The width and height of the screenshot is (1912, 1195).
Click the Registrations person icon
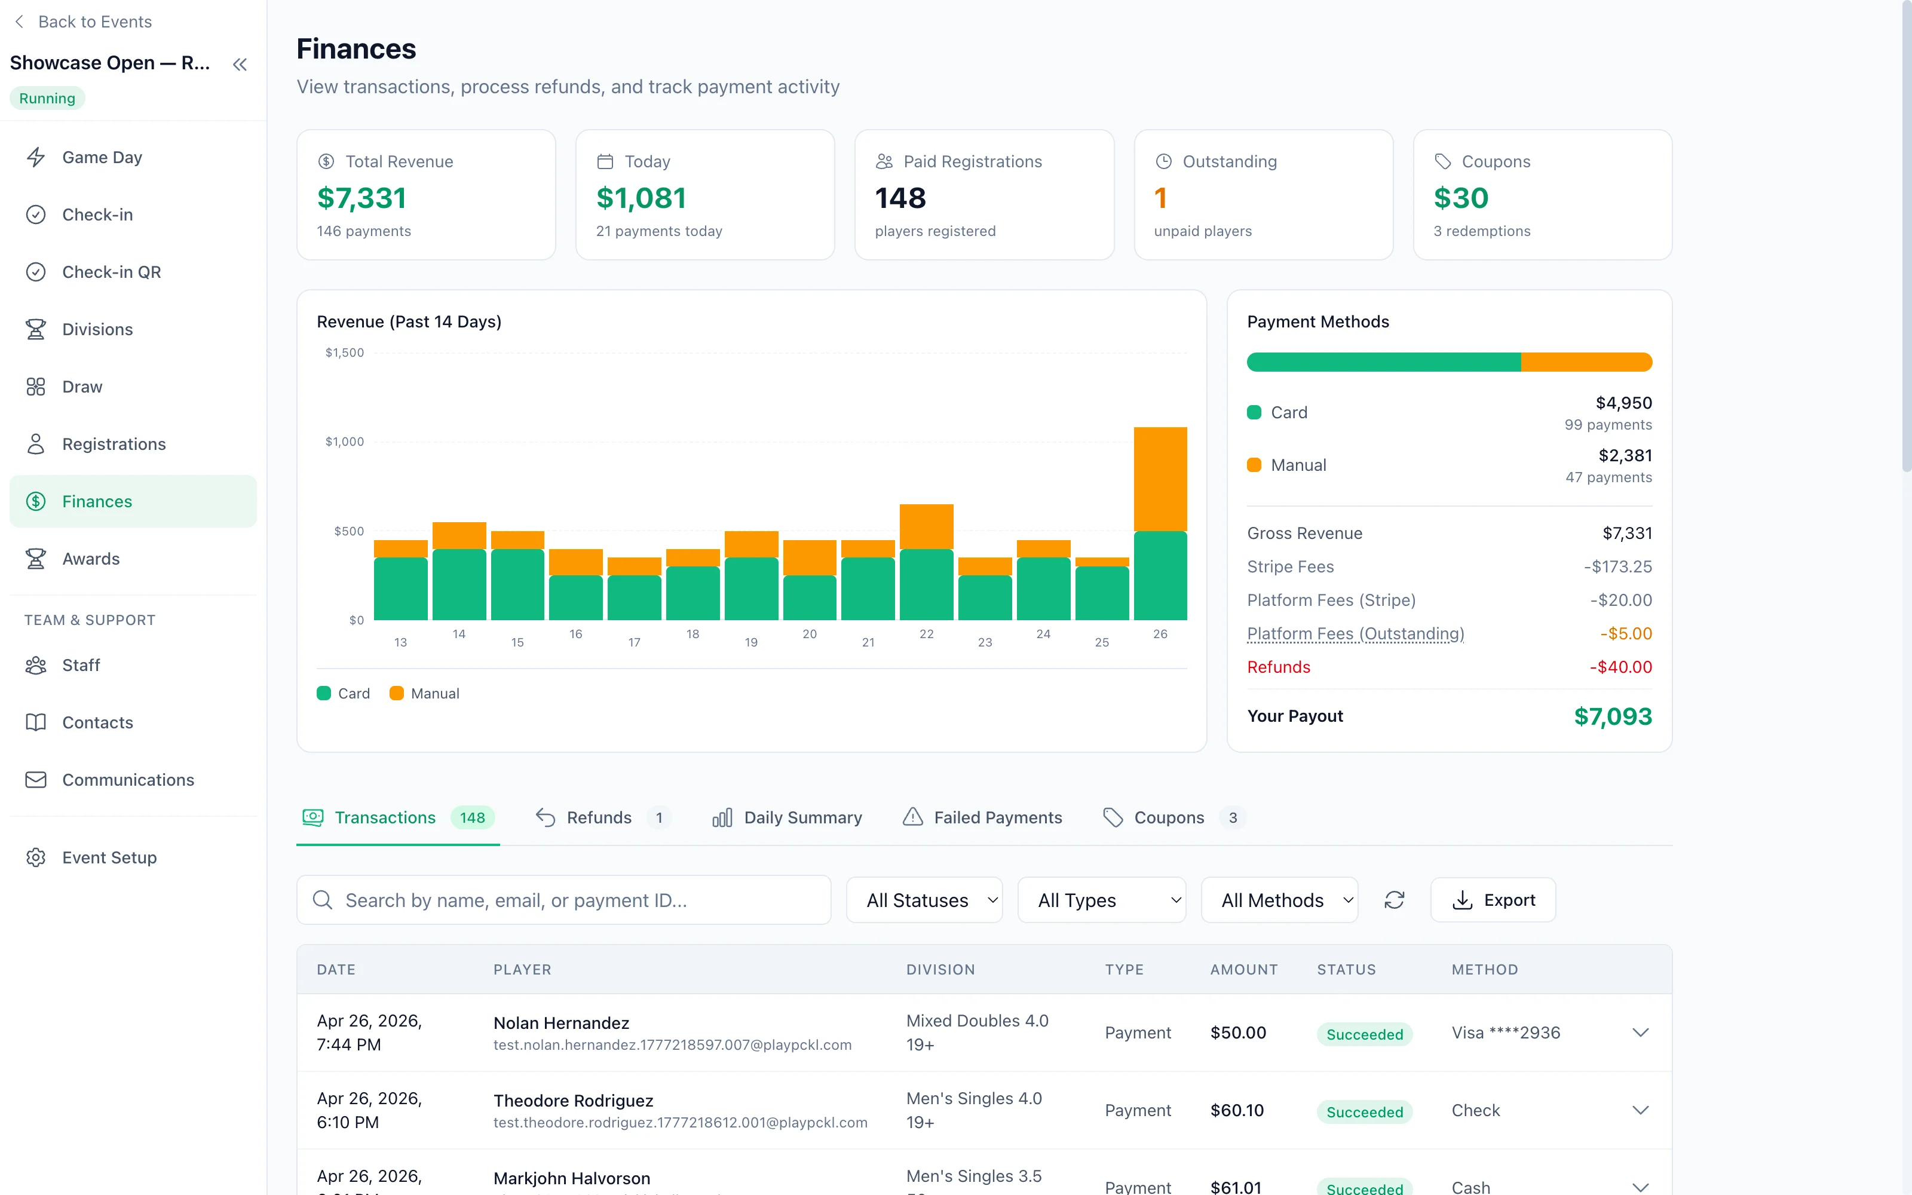pos(36,443)
